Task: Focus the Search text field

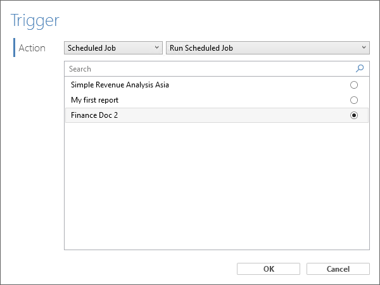Action: coord(210,69)
